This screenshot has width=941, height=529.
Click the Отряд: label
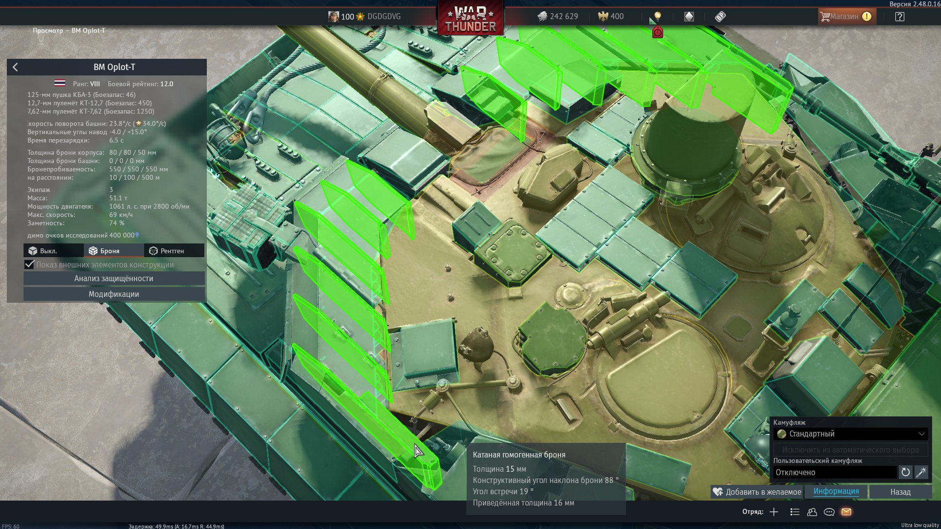pos(752,512)
